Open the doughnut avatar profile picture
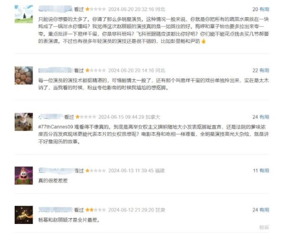Image resolution: width=286 pixels, height=233 pixels. point(24,76)
